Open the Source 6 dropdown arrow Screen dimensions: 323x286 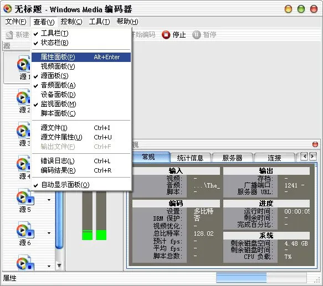(x=49, y=233)
